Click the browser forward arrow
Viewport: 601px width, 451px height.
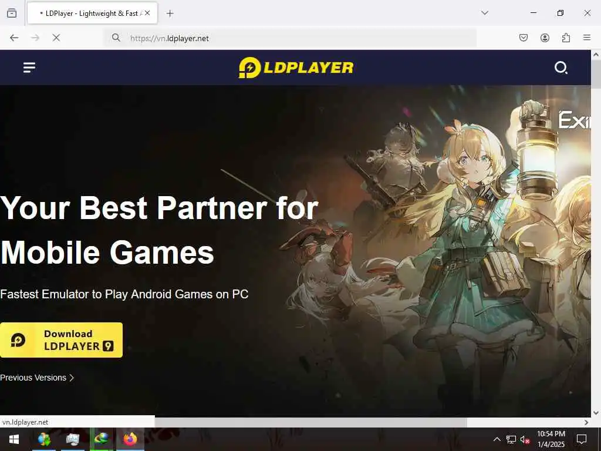35,38
